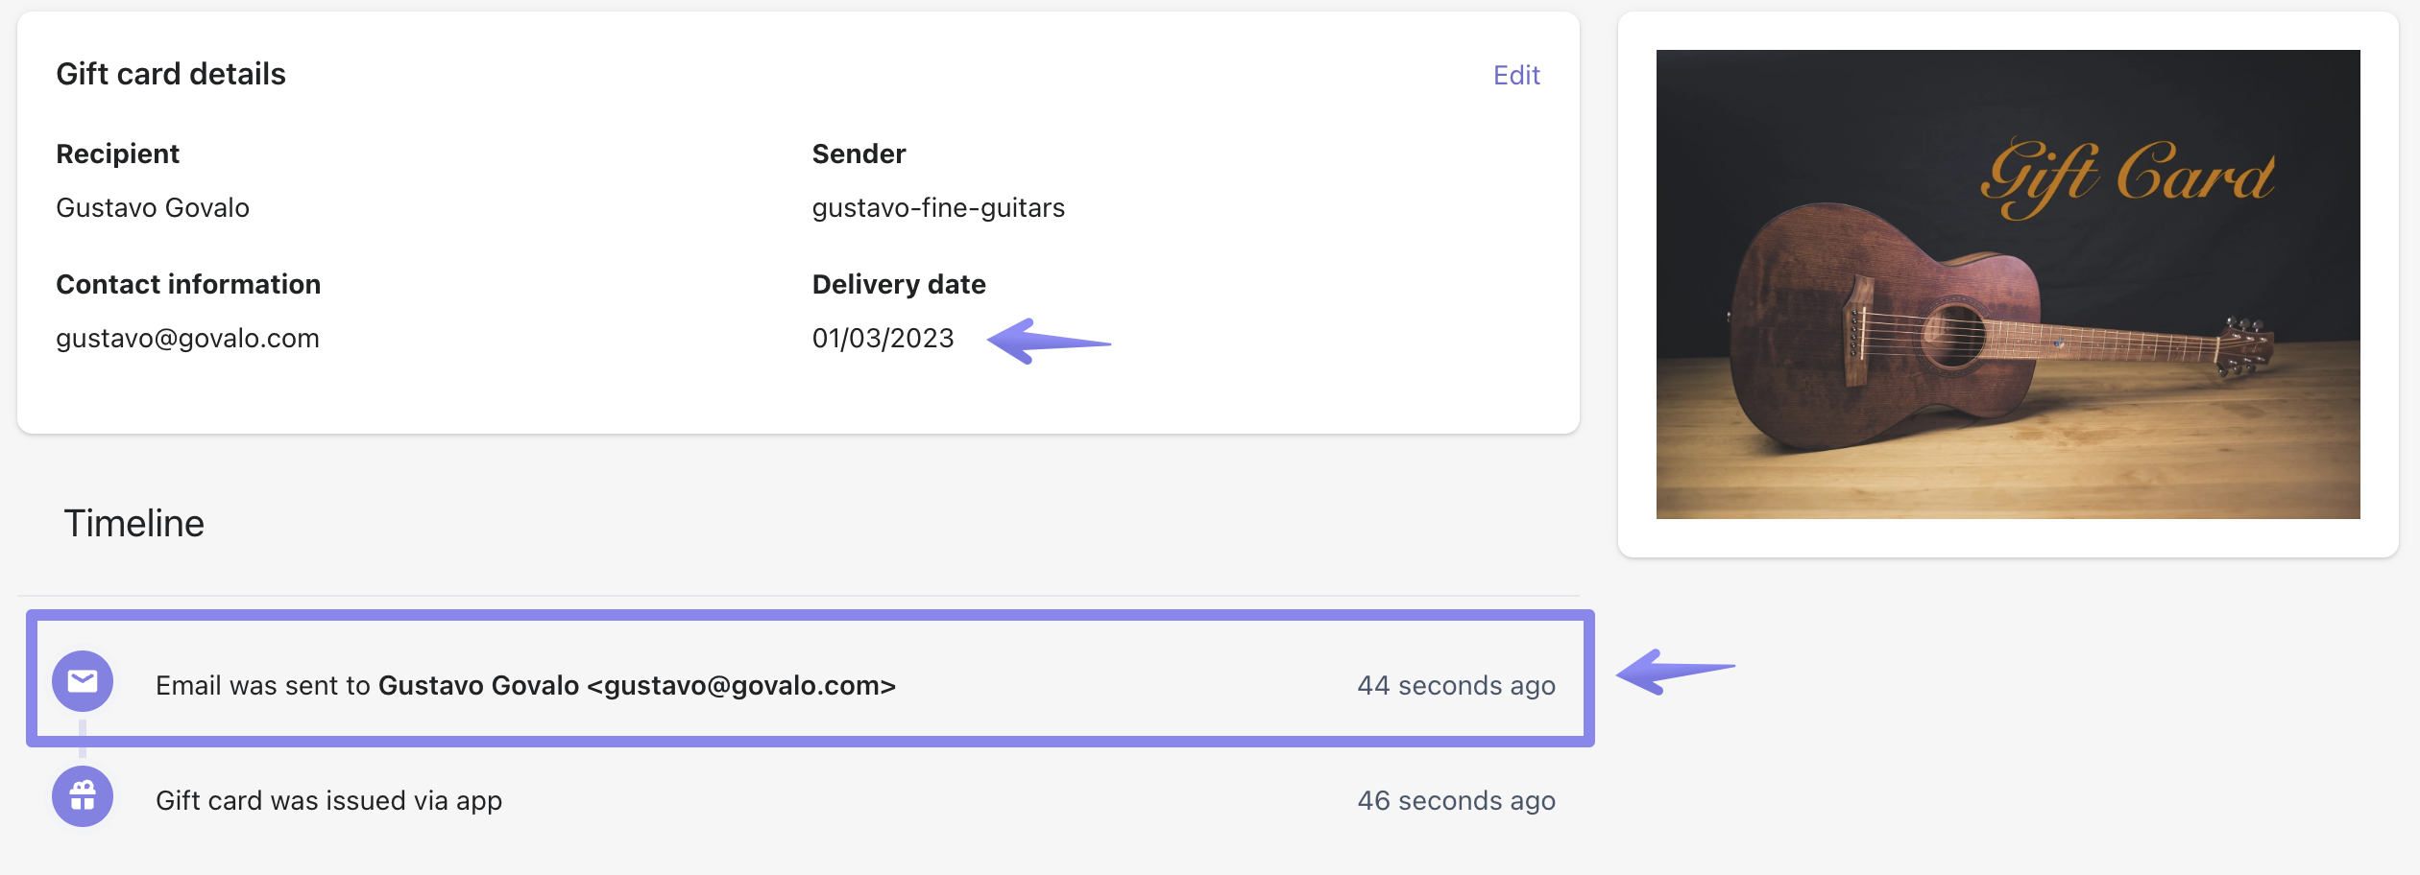Click the 'Gift Card' script text on image
The width and height of the screenshot is (2420, 875).
click(x=2126, y=177)
